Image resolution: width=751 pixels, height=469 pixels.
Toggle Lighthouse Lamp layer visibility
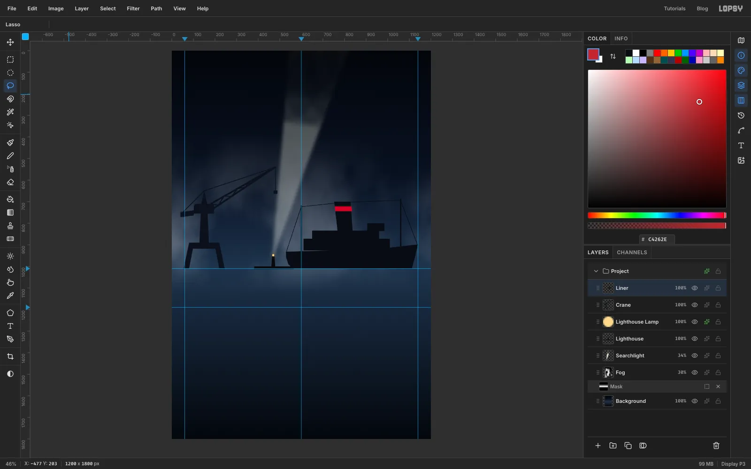(x=695, y=322)
